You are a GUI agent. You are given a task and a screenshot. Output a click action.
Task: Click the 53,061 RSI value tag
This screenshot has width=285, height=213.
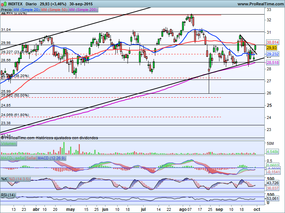(273, 198)
